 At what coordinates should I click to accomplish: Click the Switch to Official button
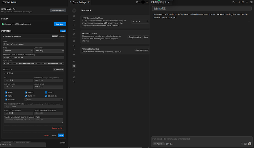[58, 11]
